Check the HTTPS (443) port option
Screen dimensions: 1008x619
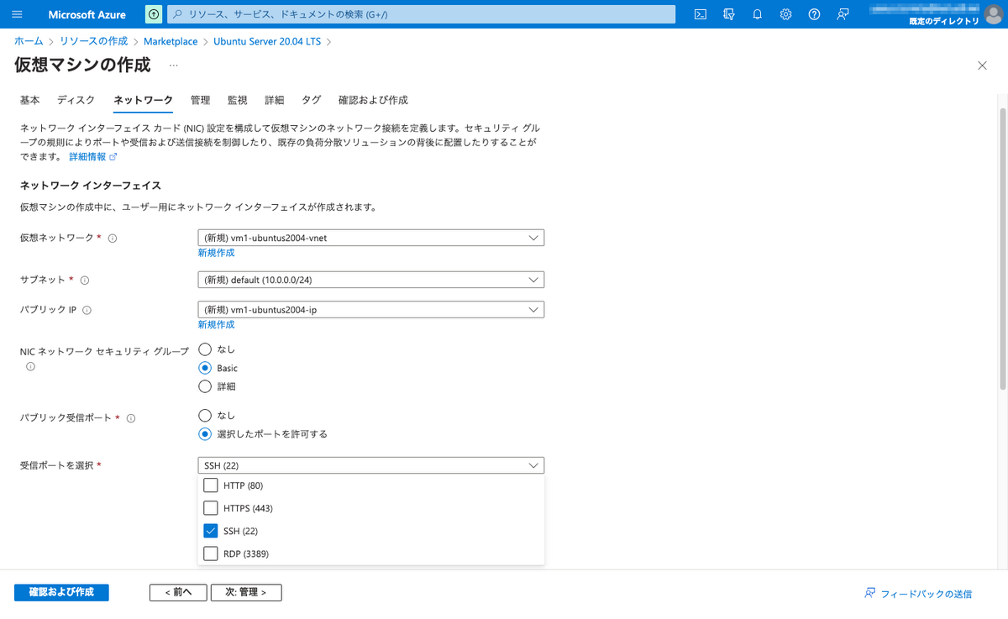[x=211, y=508]
